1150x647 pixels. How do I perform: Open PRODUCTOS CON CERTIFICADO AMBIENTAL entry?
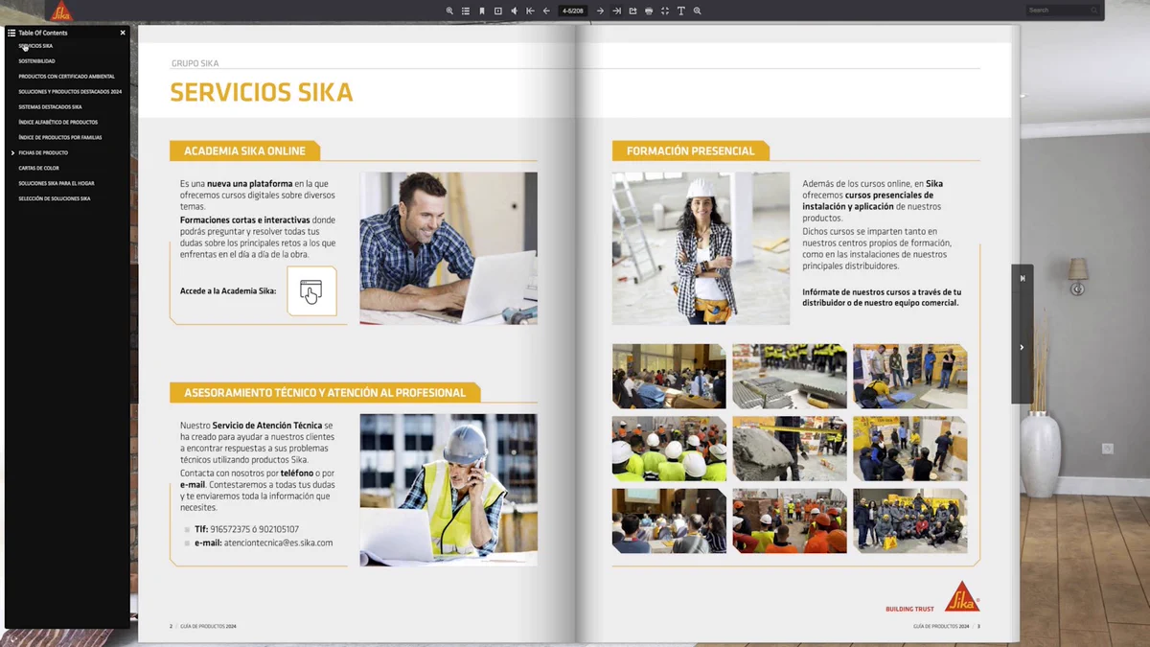click(x=66, y=77)
